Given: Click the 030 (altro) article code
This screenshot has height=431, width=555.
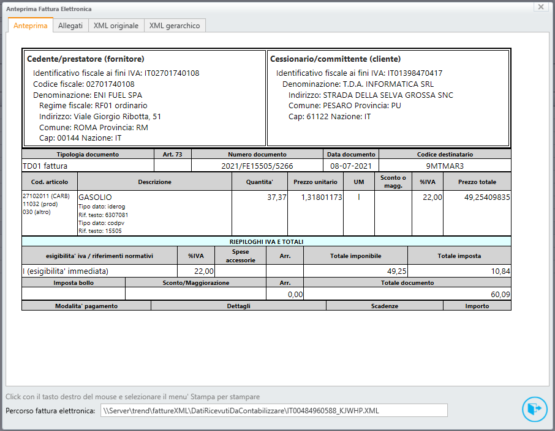Looking at the screenshot, I should tap(37, 212).
